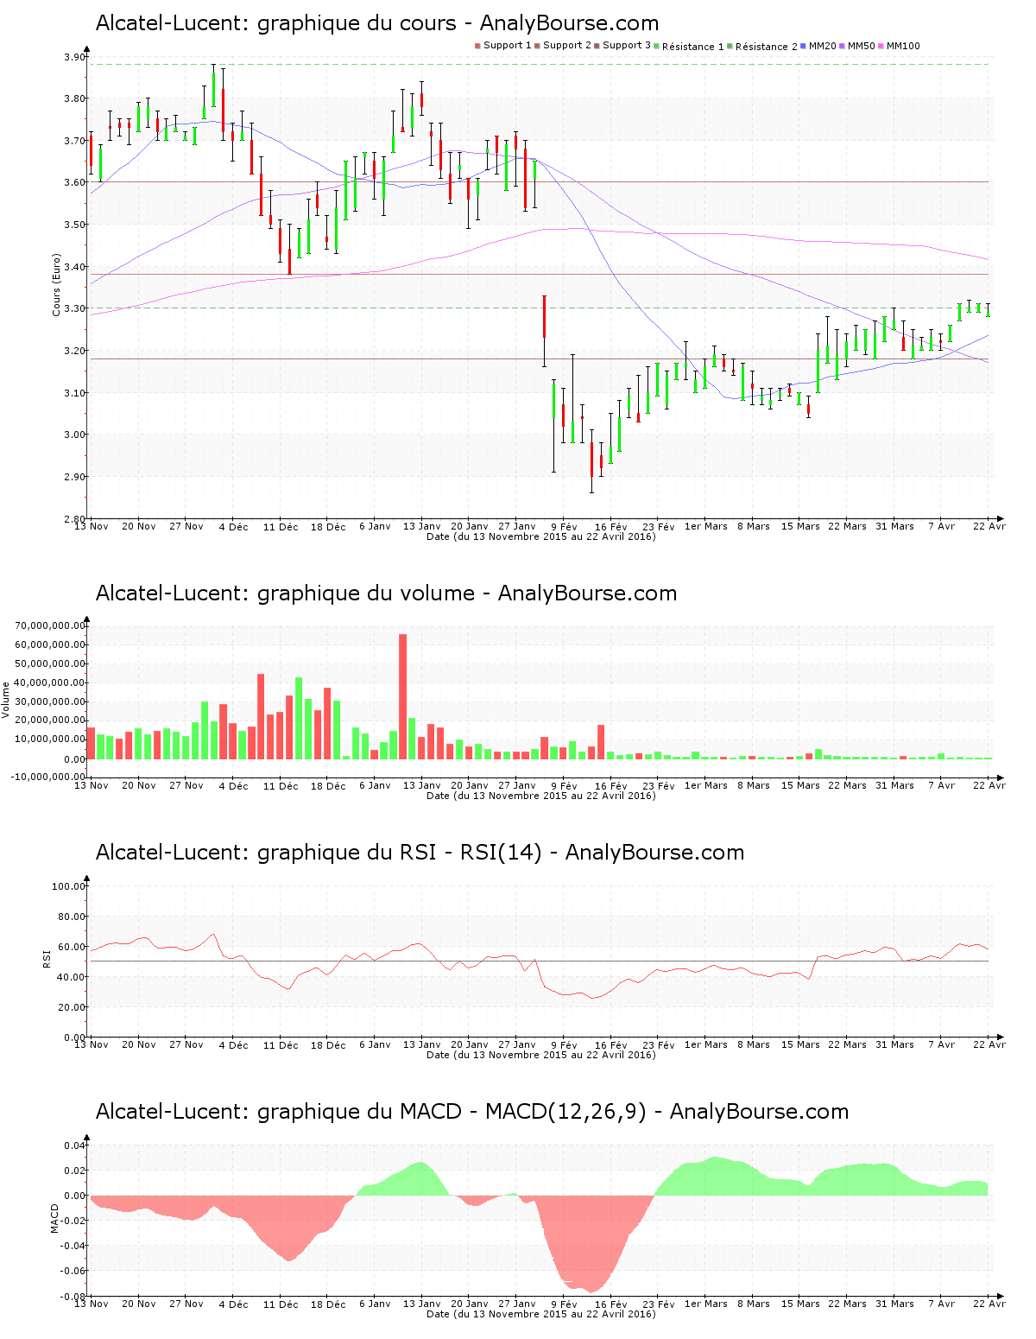Click '23 Fév' on MACD chart date axis
The width and height of the screenshot is (1036, 1339).
(x=659, y=1304)
